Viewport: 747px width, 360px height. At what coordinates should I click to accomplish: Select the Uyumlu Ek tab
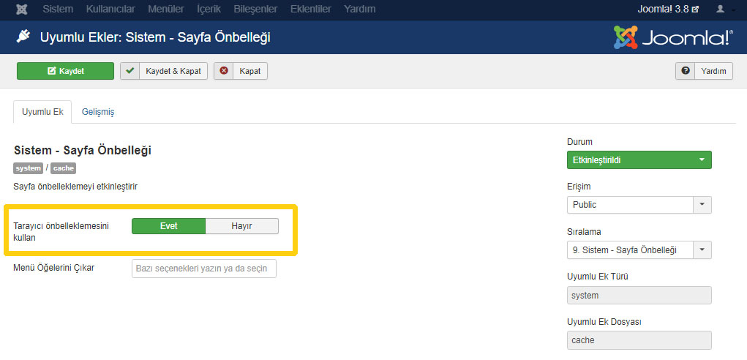coord(42,112)
